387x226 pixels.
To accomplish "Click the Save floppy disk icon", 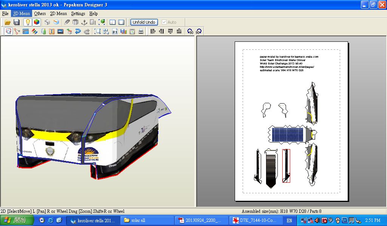I will tap(17, 22).
